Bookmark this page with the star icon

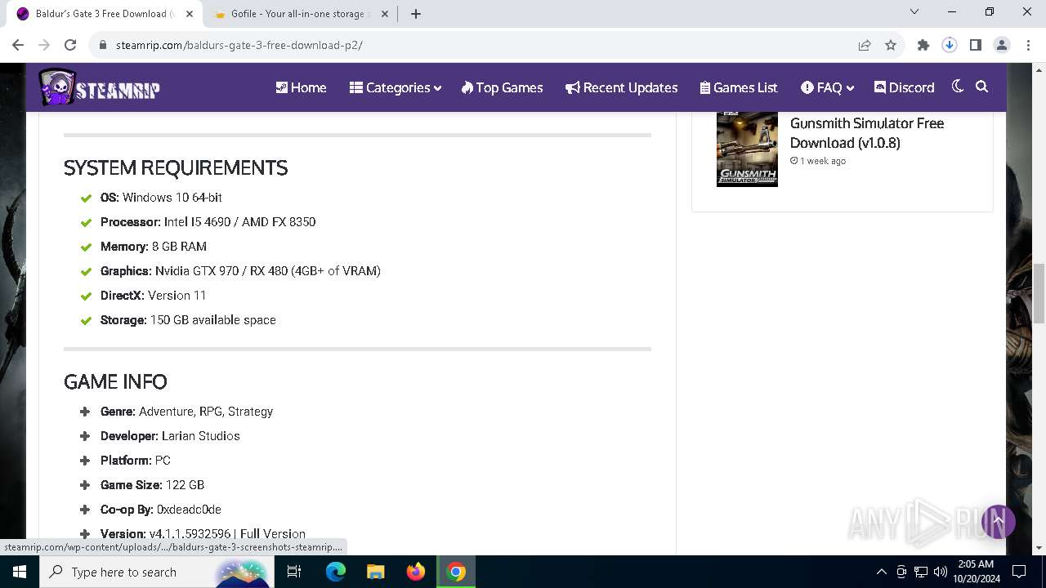click(x=891, y=45)
